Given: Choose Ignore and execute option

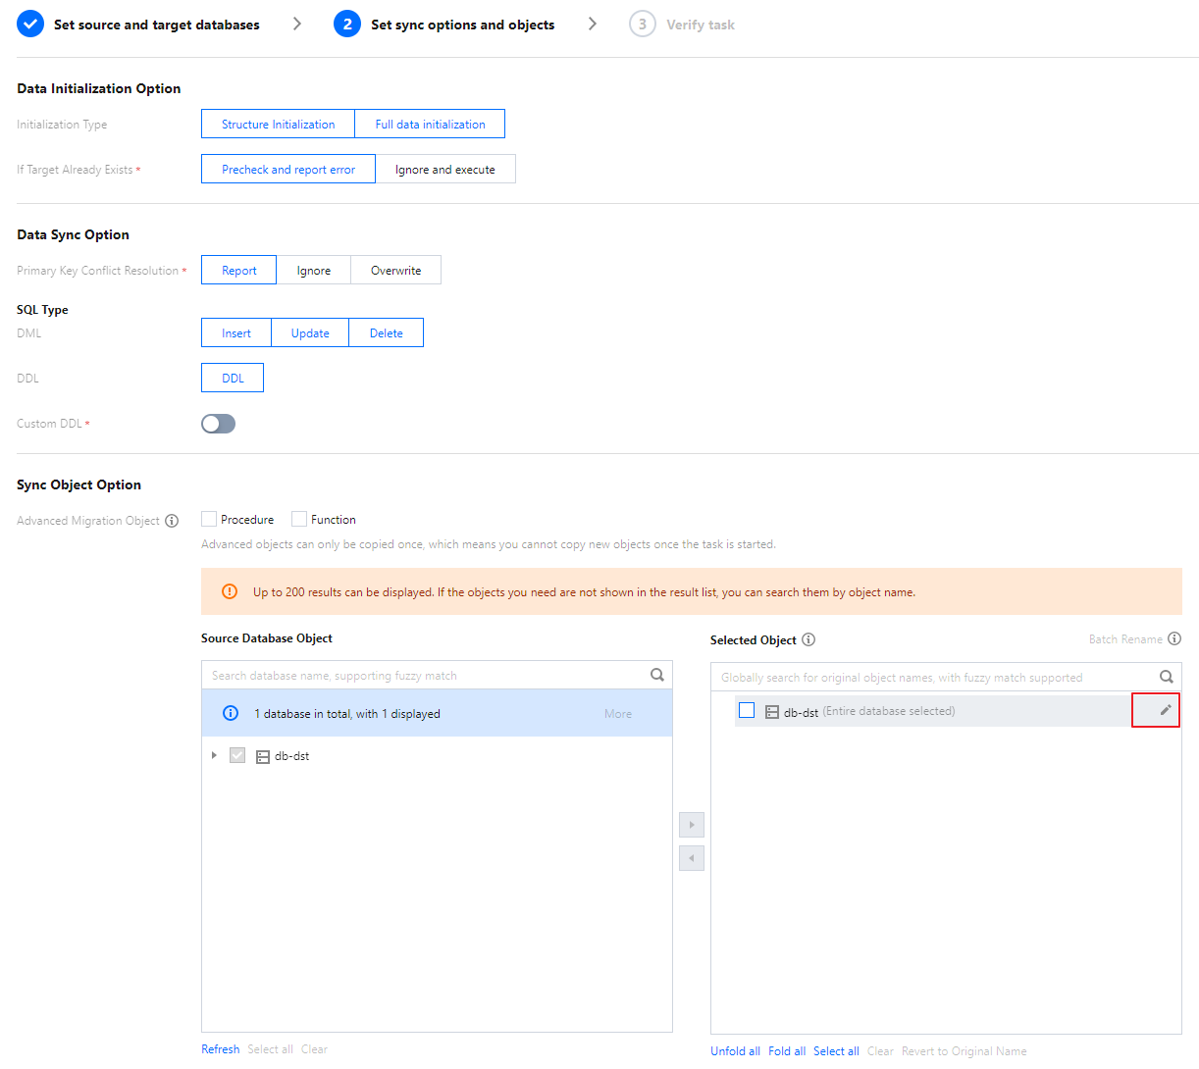Looking at the screenshot, I should 444,170.
